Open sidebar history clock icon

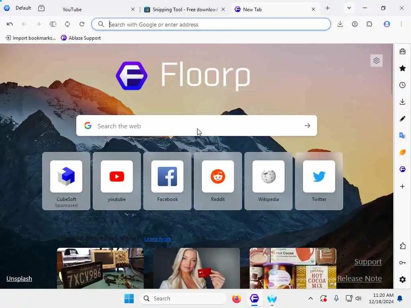(402, 85)
